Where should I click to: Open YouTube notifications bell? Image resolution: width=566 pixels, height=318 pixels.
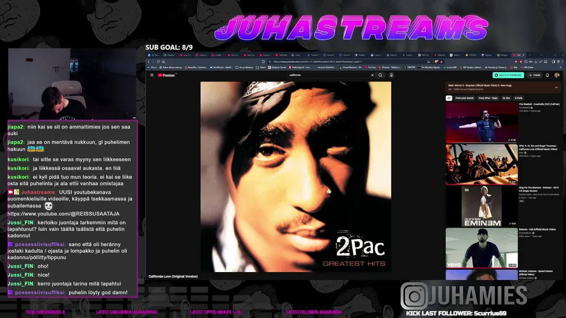tap(547, 75)
